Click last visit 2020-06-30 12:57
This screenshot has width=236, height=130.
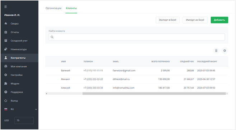[206, 79]
